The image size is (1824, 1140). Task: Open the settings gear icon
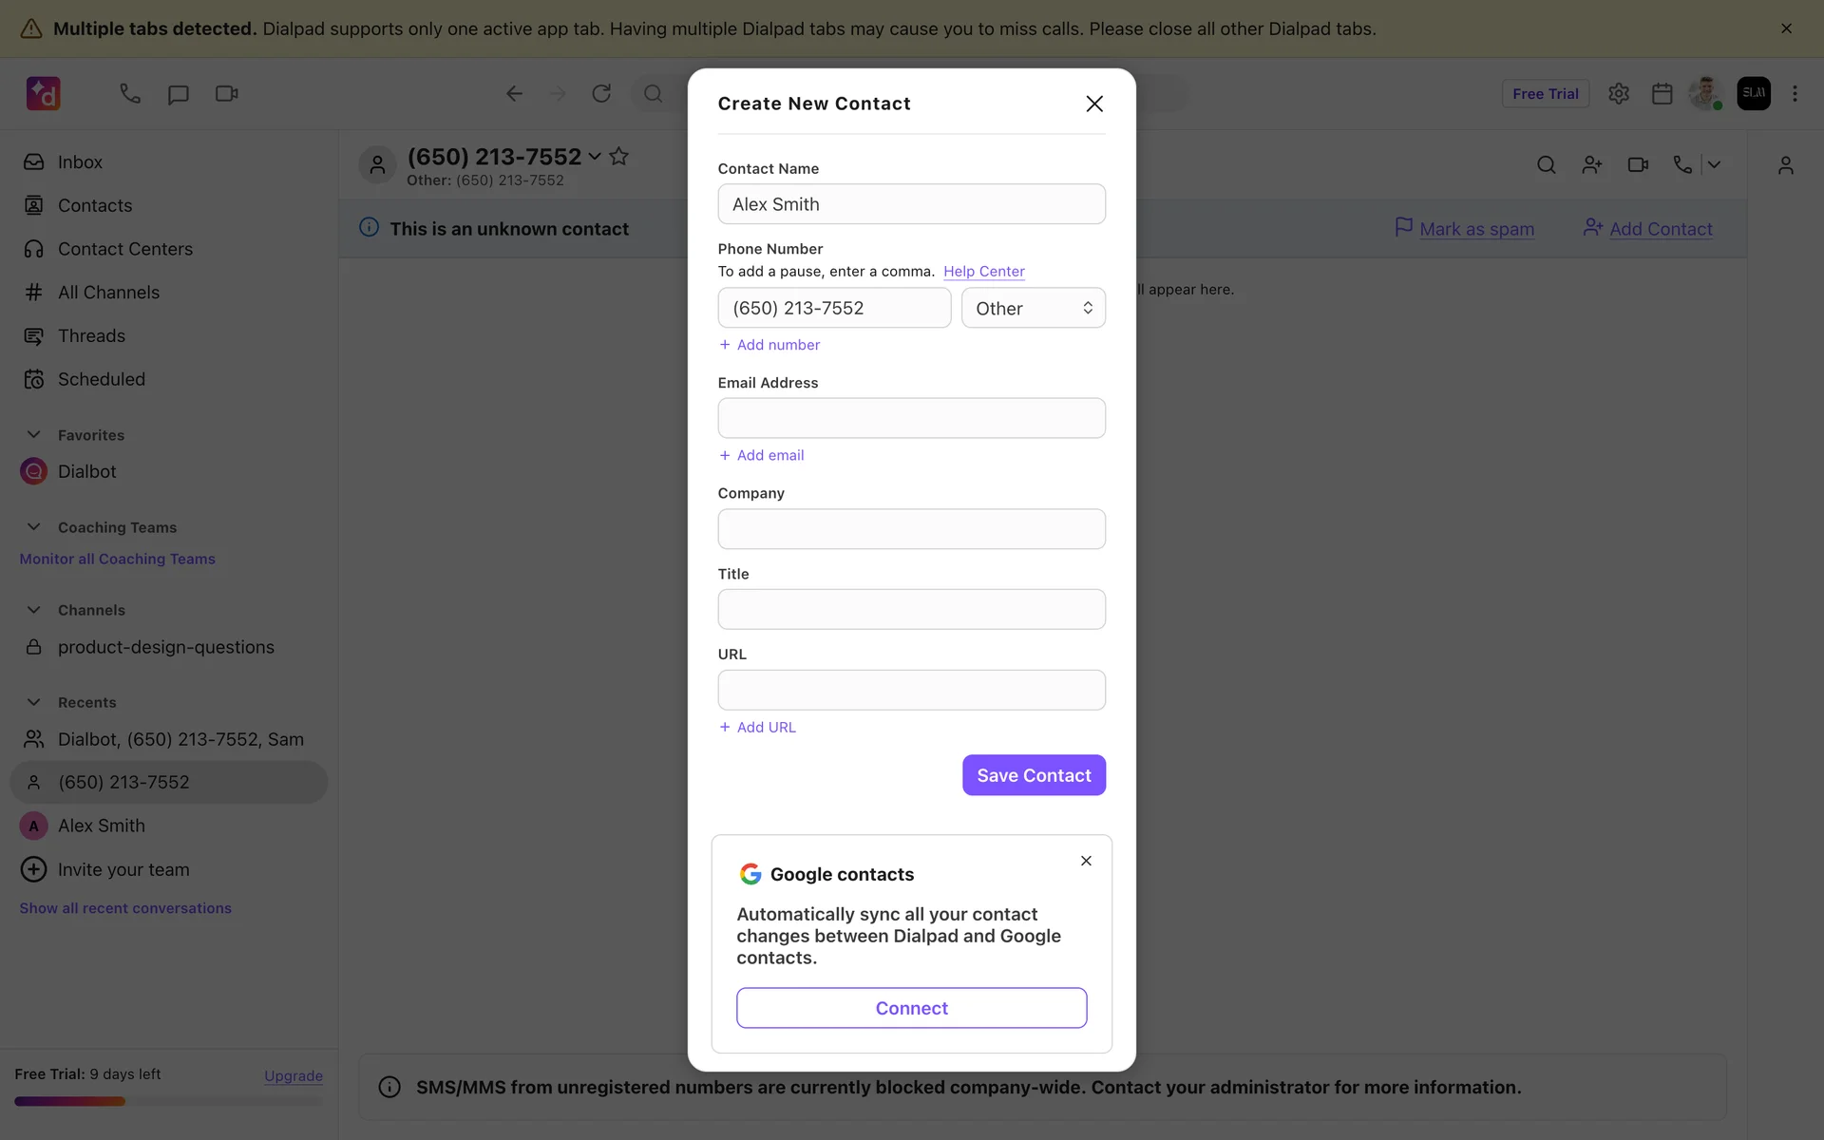[x=1618, y=93]
